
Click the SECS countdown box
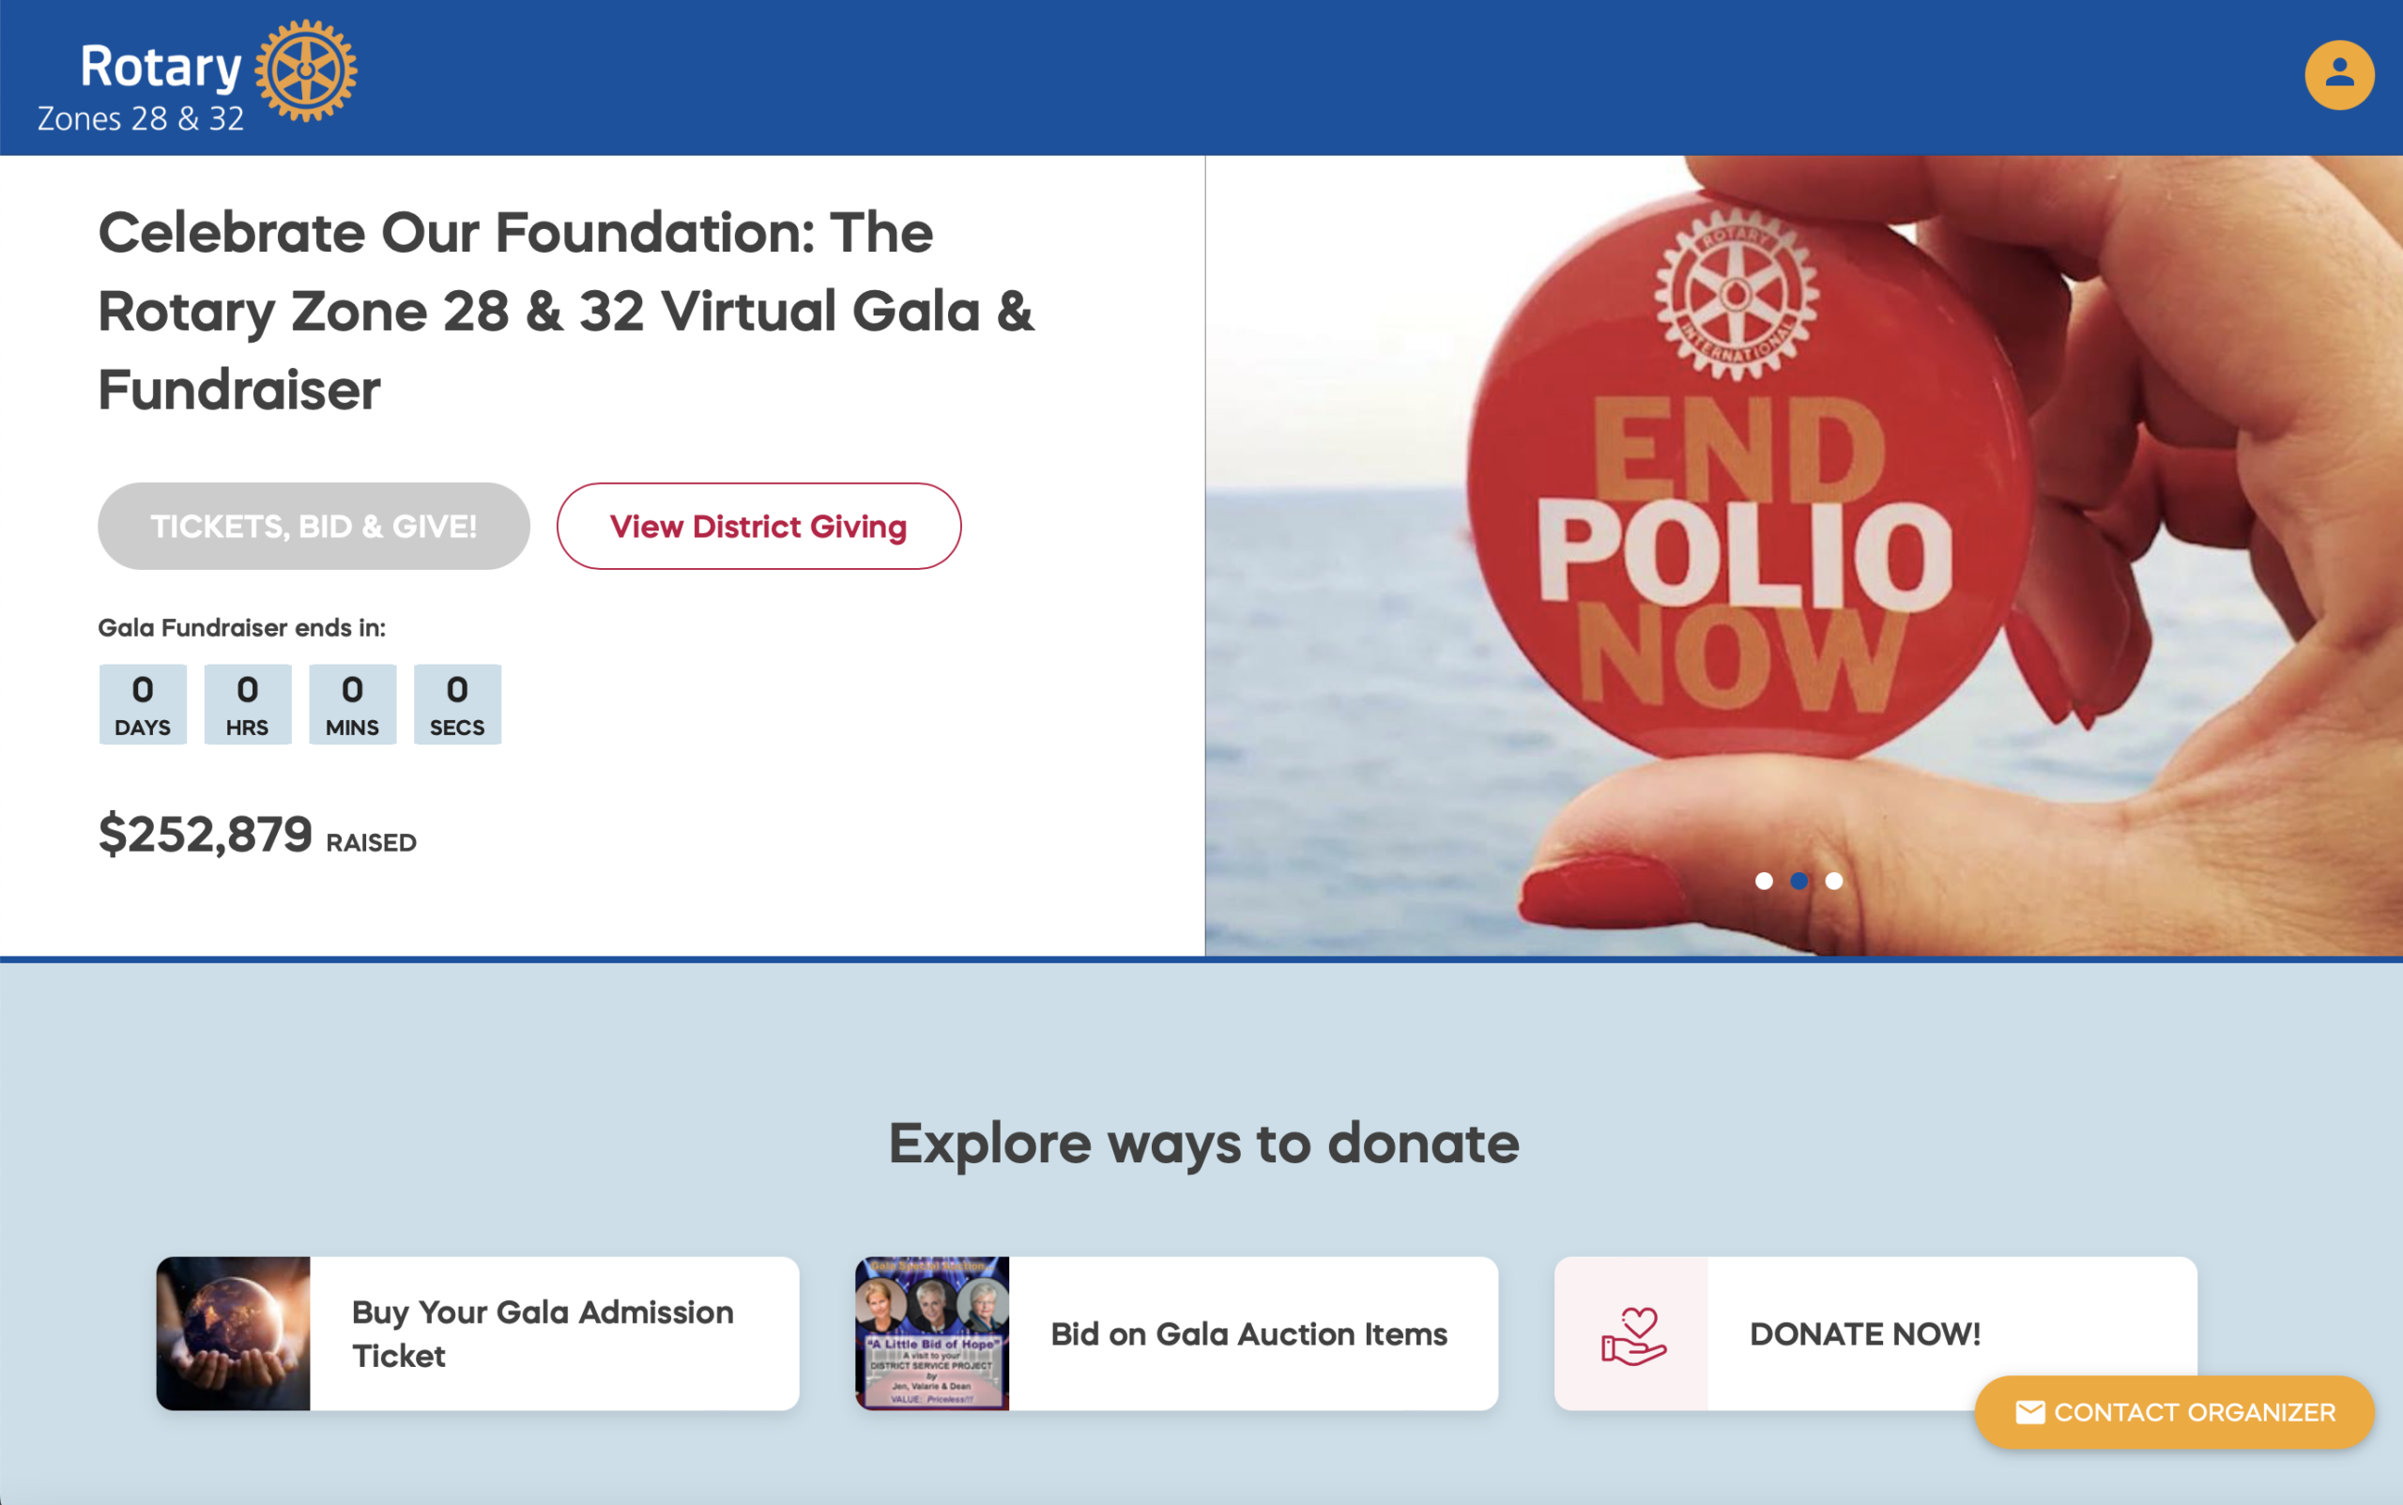[x=457, y=704]
